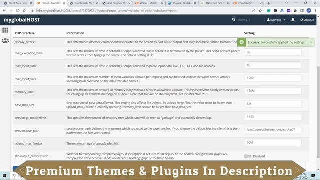The height and width of the screenshot is (180, 320).
Task: Share this page icon in address bar
Action: click(253, 11)
